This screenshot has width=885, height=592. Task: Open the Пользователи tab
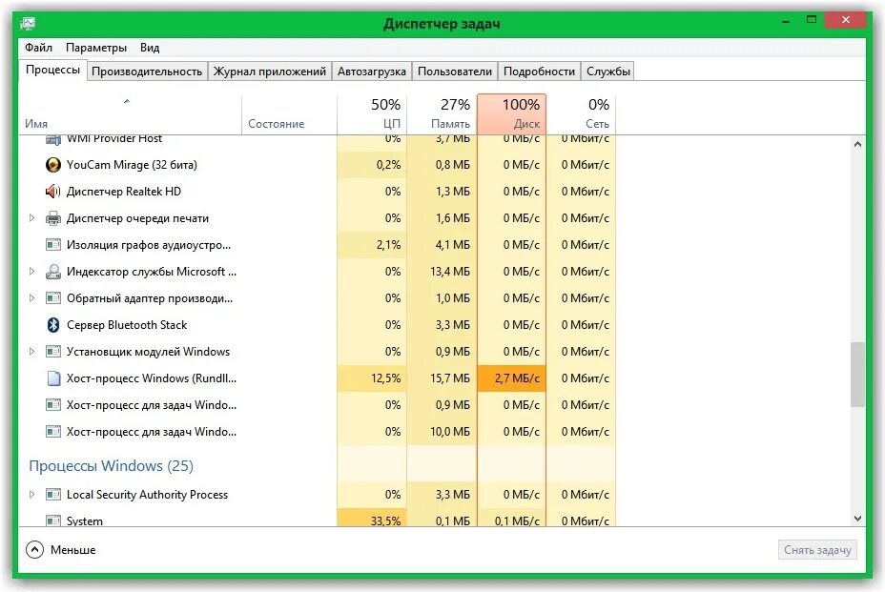[x=454, y=71]
